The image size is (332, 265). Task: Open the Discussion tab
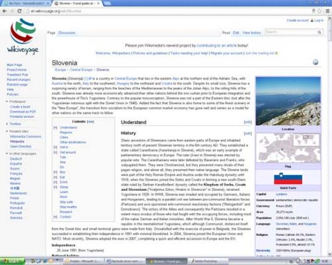point(66,33)
